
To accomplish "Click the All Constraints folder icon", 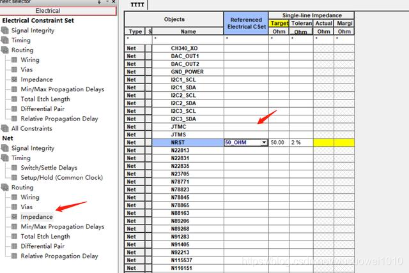I will [x=6, y=128].
